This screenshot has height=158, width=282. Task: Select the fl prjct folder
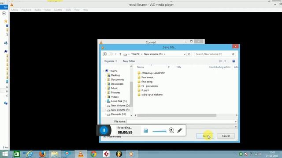click(x=143, y=90)
